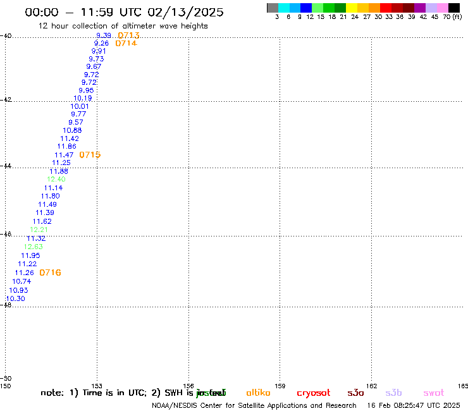Select the s3b satellite legend label
Viewport: 468px width, 411px height.
coord(393,393)
